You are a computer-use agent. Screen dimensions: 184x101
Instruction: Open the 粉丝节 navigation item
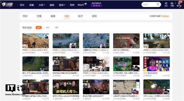point(81,5)
